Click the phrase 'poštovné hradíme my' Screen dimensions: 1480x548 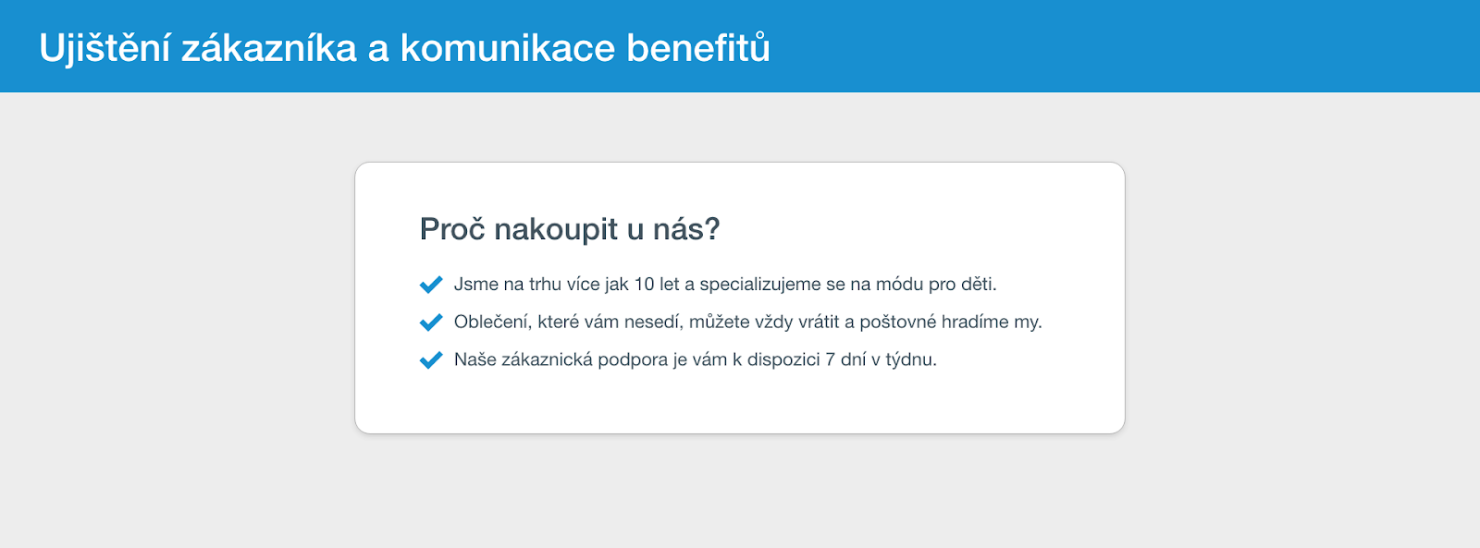pyautogui.click(x=951, y=323)
